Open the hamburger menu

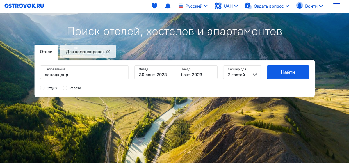coord(336,6)
